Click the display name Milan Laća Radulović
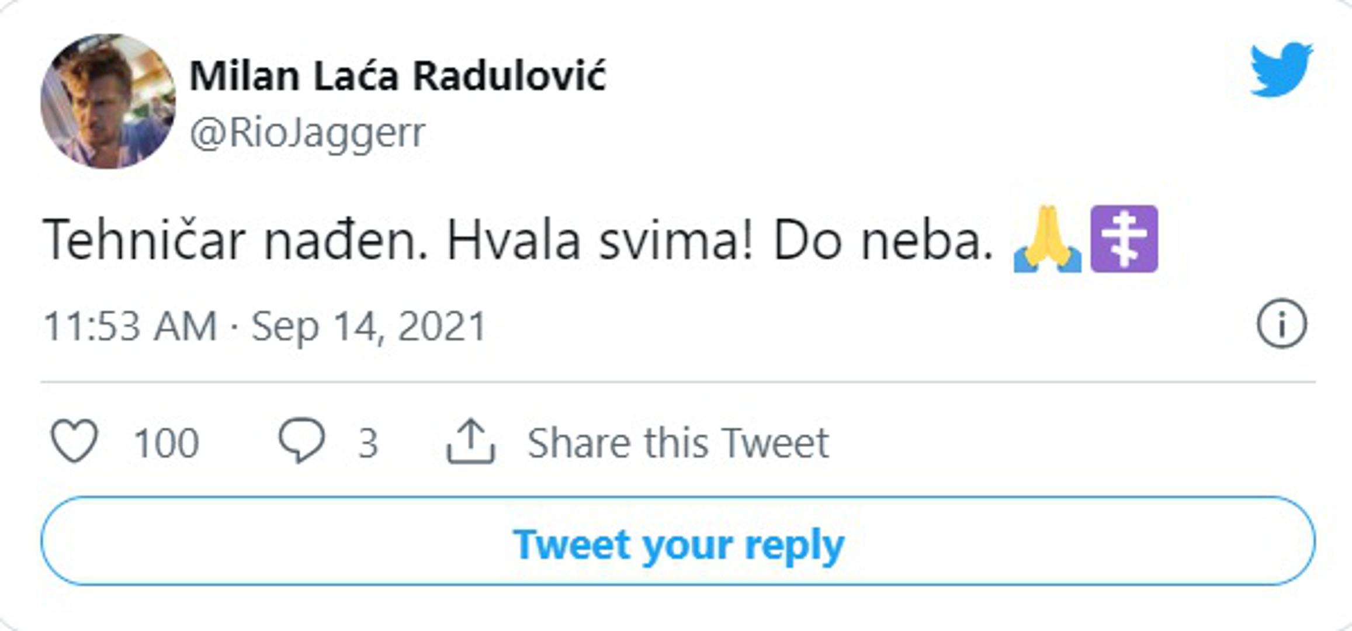The image size is (1352, 631). click(398, 76)
